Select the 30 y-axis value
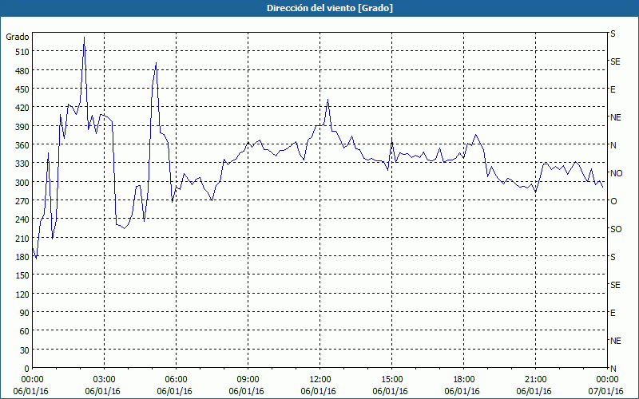This screenshot has height=399, width=639. click(25, 350)
